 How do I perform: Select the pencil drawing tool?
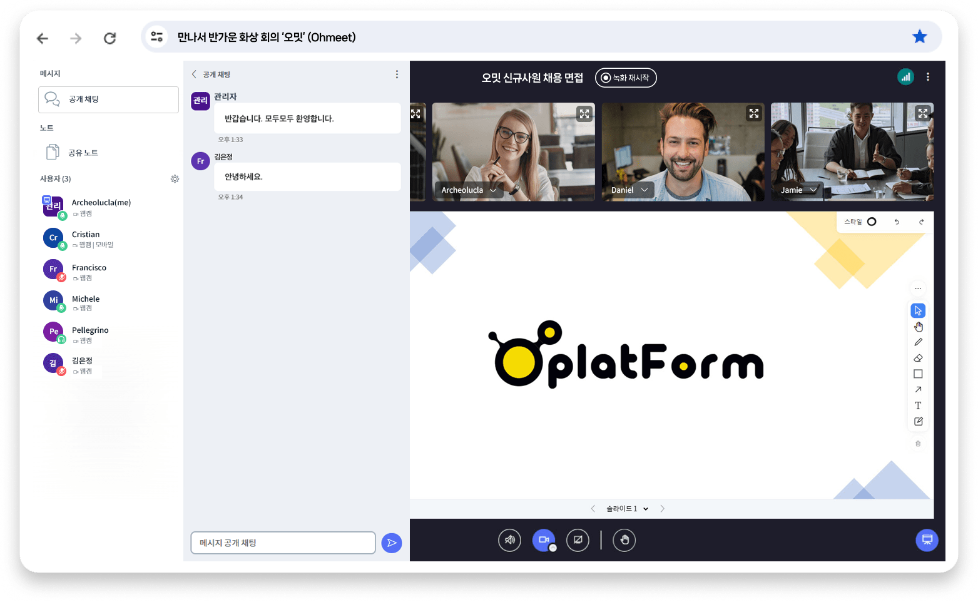pos(918,342)
